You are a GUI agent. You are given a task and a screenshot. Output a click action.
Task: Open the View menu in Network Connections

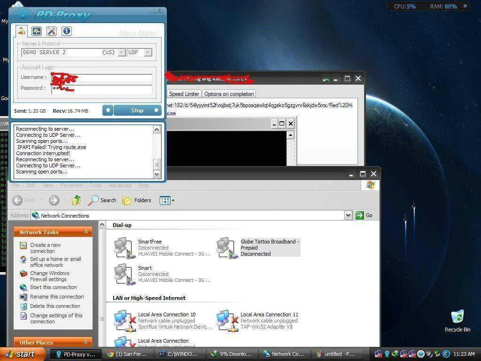point(48,185)
